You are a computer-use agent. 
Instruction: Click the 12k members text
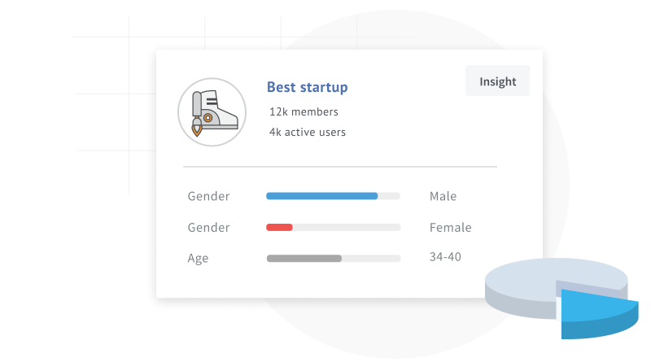(x=304, y=111)
